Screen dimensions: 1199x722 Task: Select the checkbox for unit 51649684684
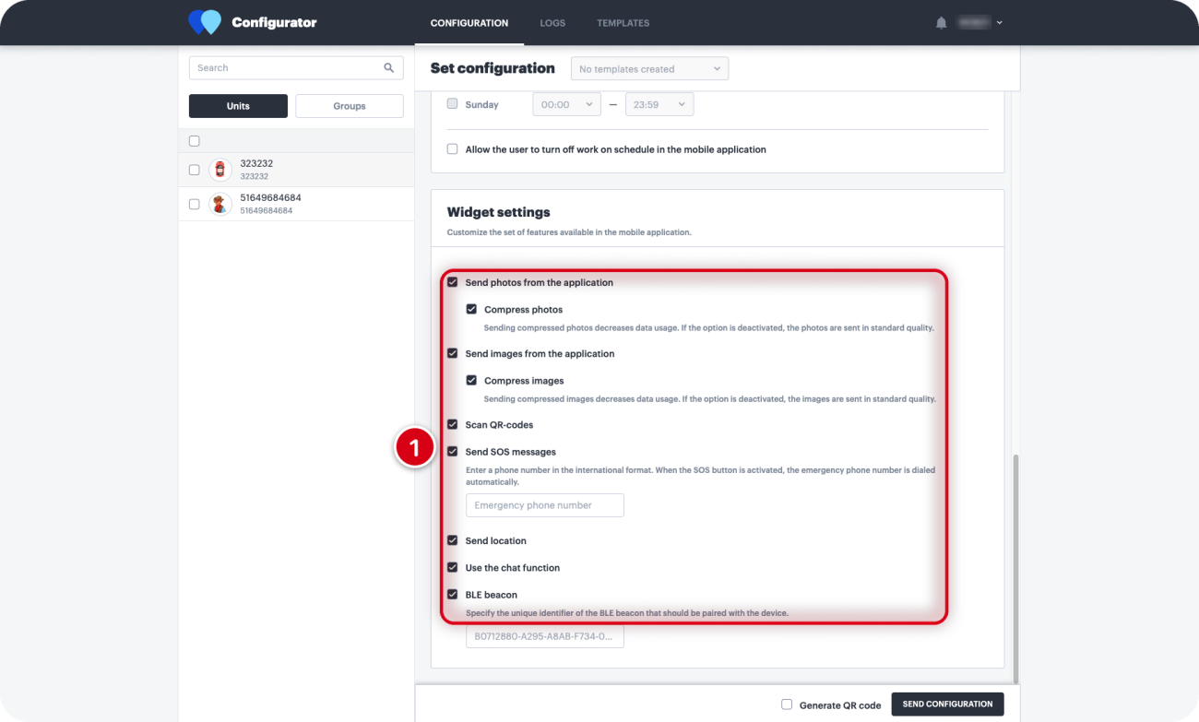coord(194,204)
